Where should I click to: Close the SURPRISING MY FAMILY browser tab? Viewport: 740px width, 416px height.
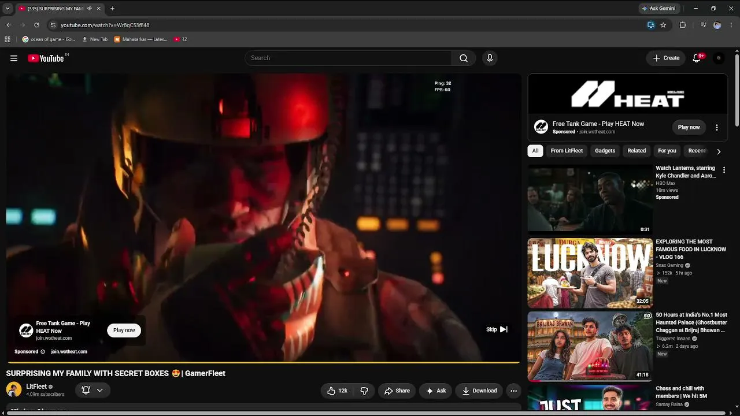point(99,9)
